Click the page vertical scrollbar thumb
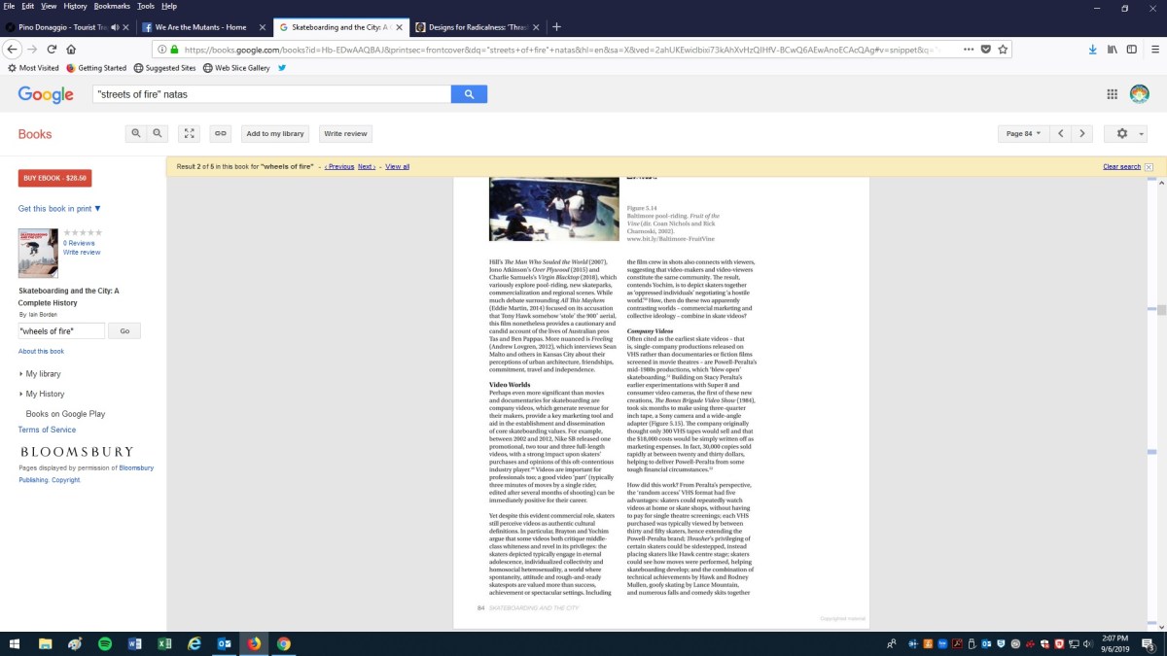 (1160, 310)
